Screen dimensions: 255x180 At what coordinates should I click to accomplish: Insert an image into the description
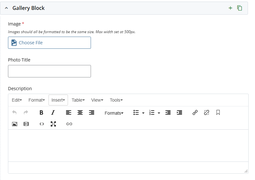coord(15,124)
